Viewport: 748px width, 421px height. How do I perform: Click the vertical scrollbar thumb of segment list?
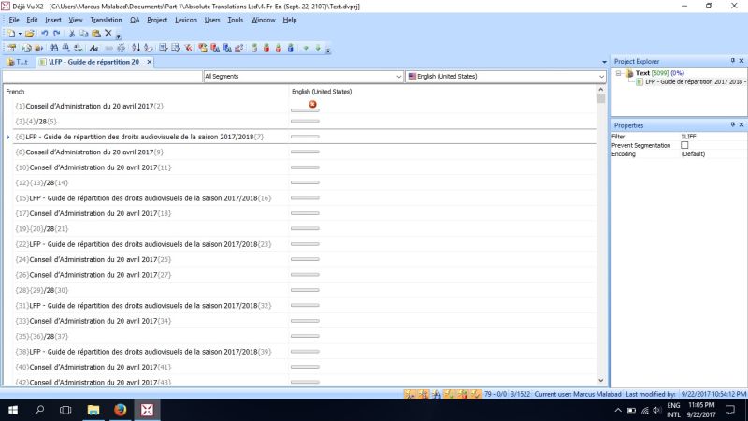coord(600,98)
